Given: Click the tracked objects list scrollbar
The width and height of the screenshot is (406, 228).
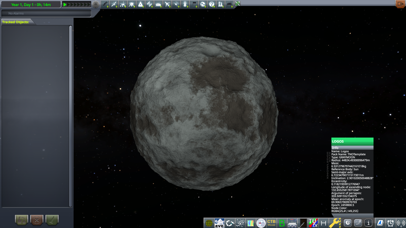Looking at the screenshot, I should (71, 116).
